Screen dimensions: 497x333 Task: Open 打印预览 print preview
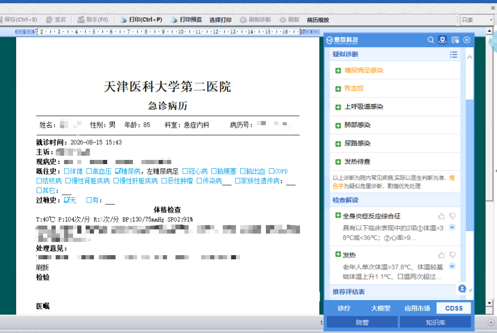point(186,20)
